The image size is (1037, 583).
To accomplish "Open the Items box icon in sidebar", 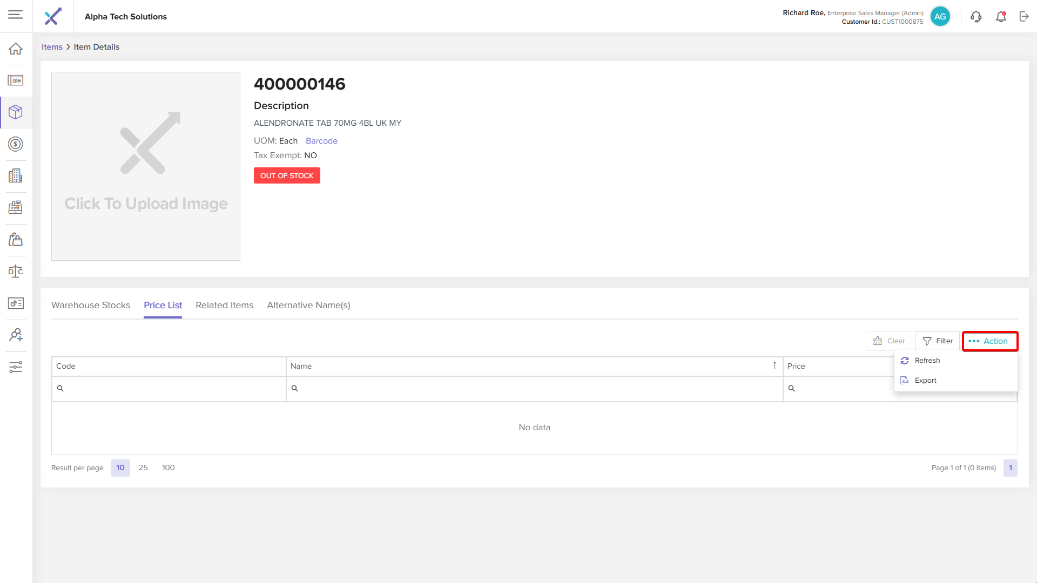I will [16, 112].
